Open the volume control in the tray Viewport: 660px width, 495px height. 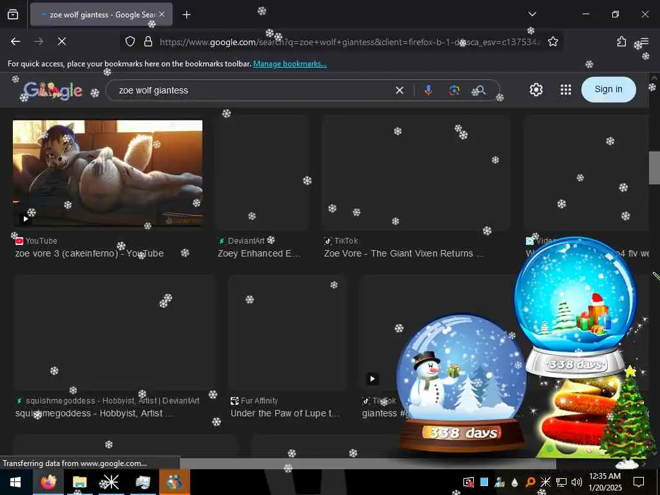point(577,482)
